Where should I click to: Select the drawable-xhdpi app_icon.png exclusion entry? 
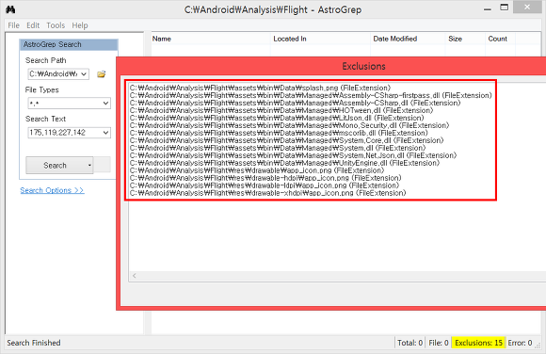267,193
